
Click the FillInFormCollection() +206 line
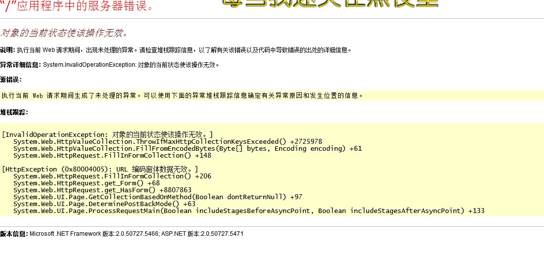point(112,176)
